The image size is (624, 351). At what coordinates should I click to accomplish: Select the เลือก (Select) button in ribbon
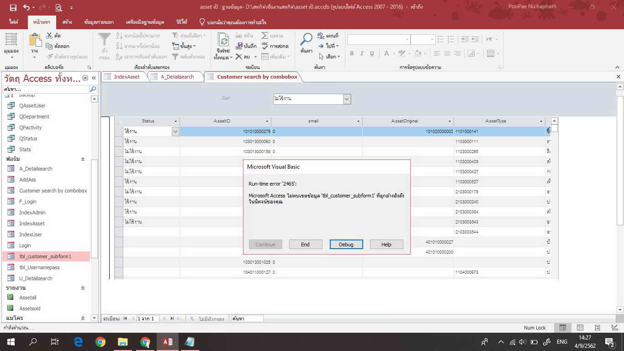pyautogui.click(x=329, y=57)
